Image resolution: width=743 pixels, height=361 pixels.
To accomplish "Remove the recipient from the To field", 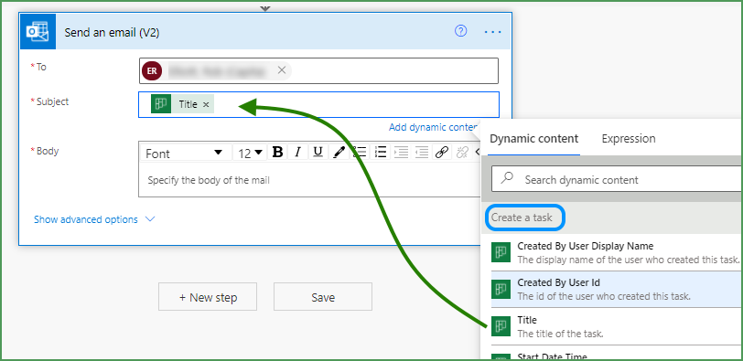I will (x=282, y=70).
